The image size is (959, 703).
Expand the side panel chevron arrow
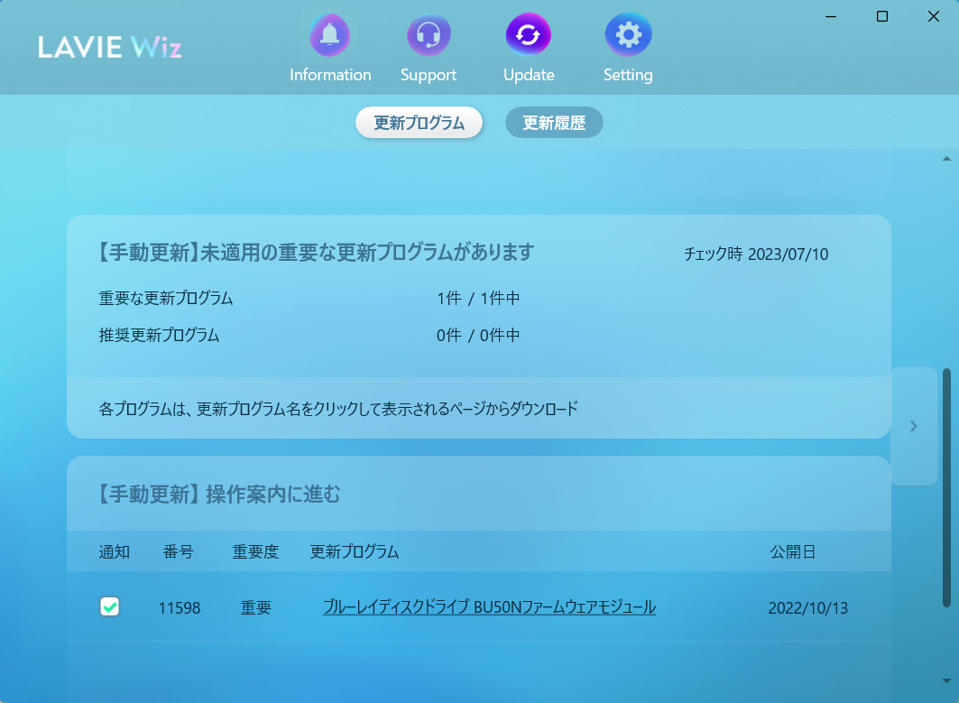pyautogui.click(x=914, y=426)
